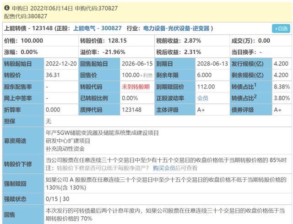Screen dimensions: 293x224
Task: Click 转股价下修 label cell
Action: click(x=23, y=164)
